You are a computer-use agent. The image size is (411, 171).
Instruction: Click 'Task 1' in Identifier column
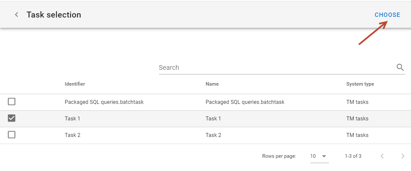[x=73, y=118]
